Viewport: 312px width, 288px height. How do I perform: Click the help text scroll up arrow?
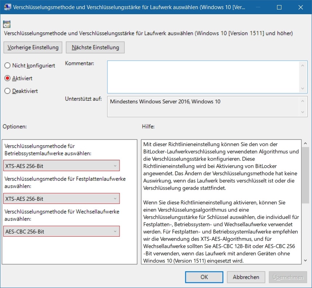305,143
